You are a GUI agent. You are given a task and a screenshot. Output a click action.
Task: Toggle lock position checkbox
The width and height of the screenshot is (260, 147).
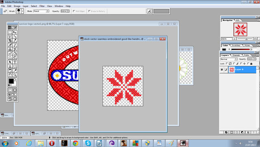(241, 64)
